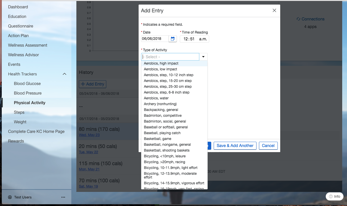Select "Aerobics, water" from the list
The image size is (347, 206).
(156, 98)
